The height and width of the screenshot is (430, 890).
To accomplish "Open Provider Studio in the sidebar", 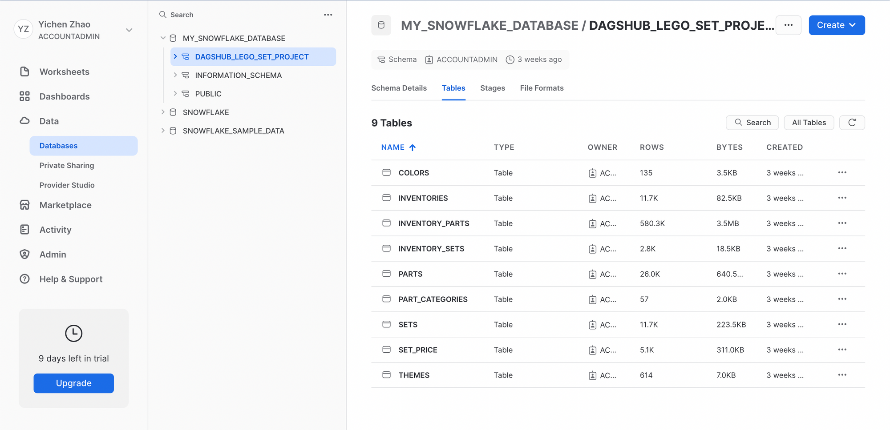I will pos(67,185).
